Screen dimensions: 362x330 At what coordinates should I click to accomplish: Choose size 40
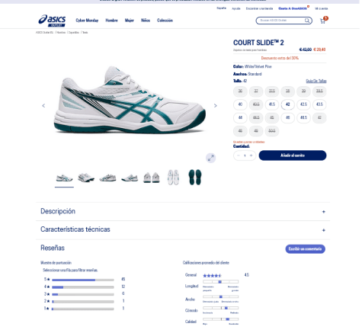[240, 104]
